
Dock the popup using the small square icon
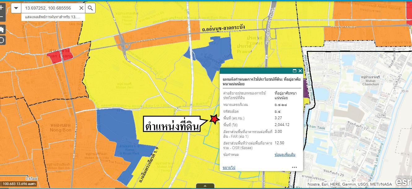coord(294,70)
